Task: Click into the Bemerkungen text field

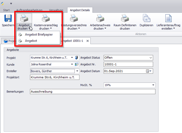Action: 92,92
